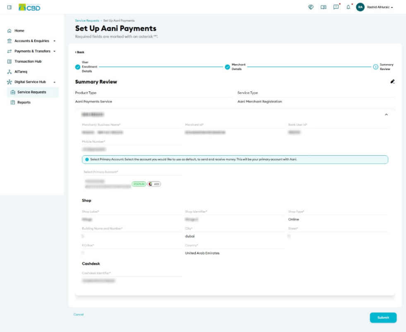Click the green account balance badge
This screenshot has width=406, height=332.
coord(139,184)
